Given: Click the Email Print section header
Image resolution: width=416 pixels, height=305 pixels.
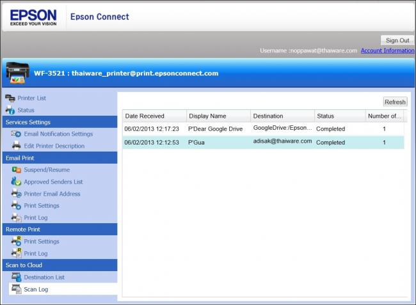Looking at the screenshot, I should point(60,158).
